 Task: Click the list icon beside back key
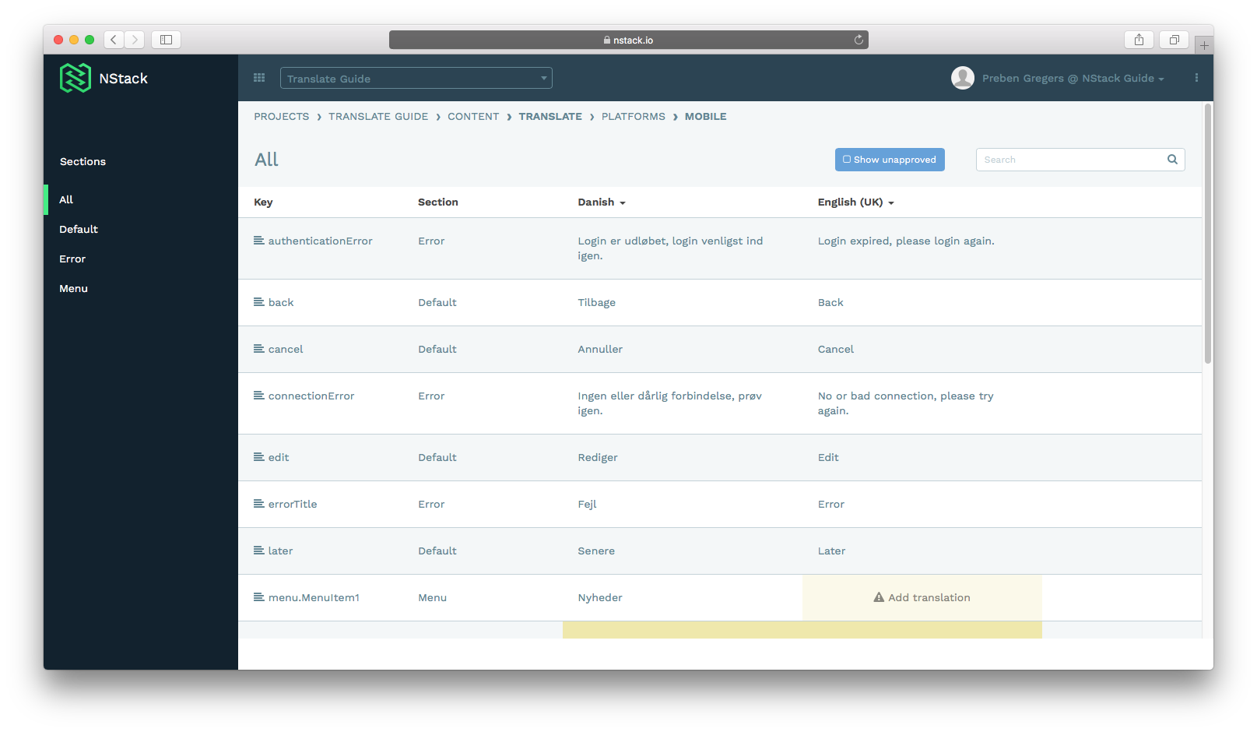[258, 302]
